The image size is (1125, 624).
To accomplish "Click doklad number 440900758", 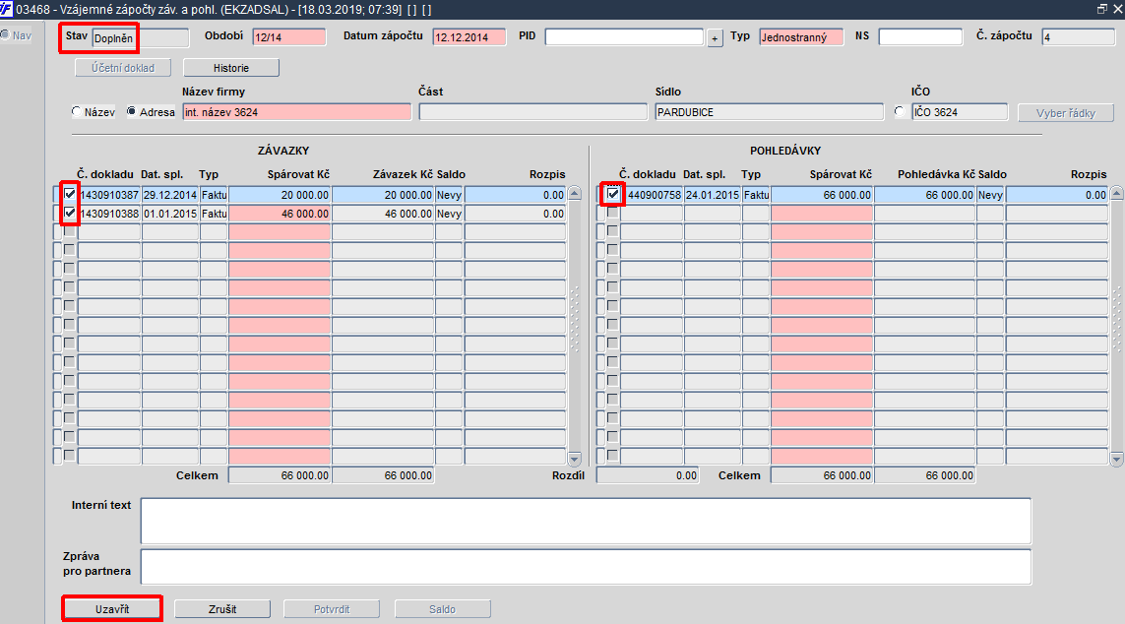I will 653,195.
